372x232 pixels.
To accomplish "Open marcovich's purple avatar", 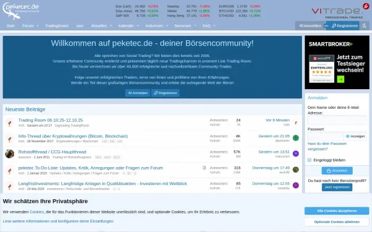I will point(296,153).
